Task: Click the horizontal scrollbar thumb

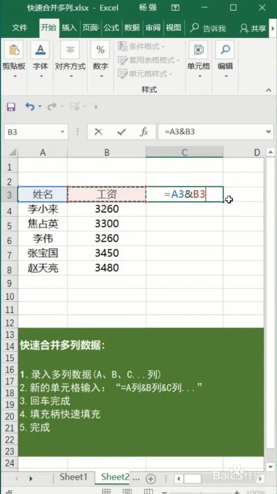Action: coord(192,479)
